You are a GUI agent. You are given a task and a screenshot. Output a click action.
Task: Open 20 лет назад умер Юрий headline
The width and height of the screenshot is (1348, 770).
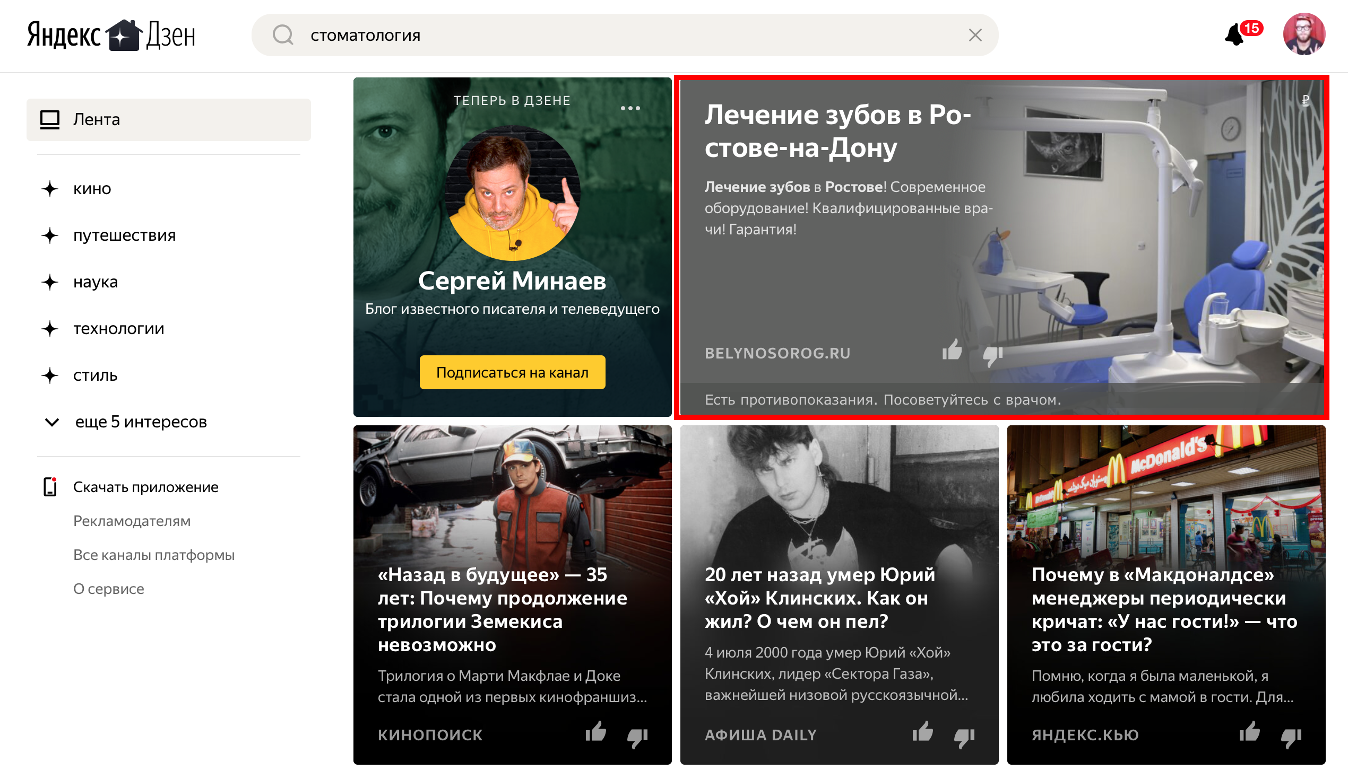820,598
